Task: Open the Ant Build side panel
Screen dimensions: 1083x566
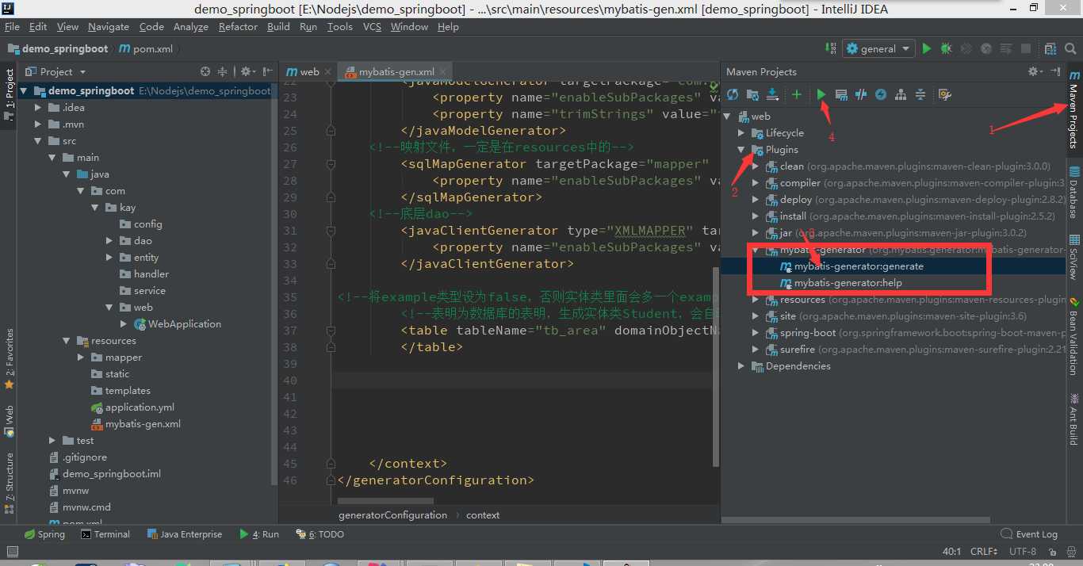Action: (1073, 418)
